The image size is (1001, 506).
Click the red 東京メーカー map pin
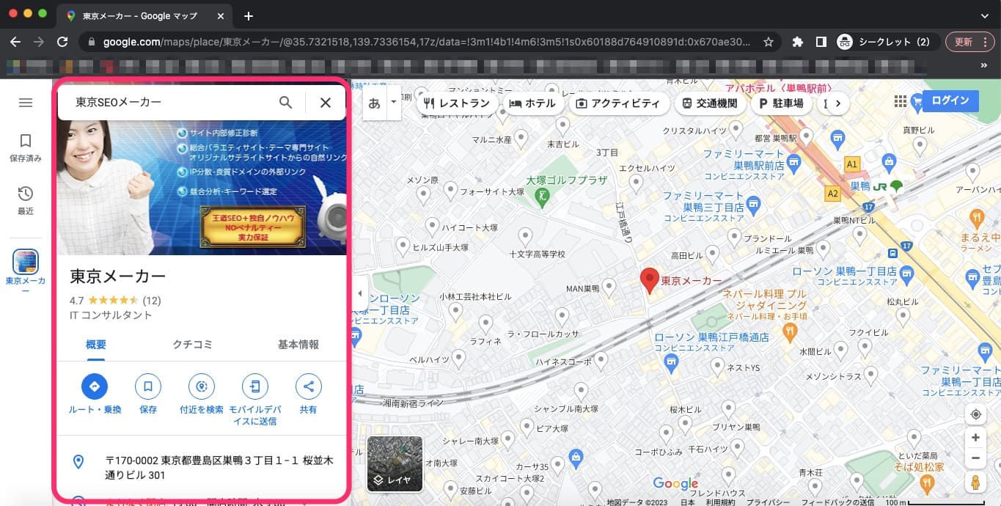pos(649,281)
